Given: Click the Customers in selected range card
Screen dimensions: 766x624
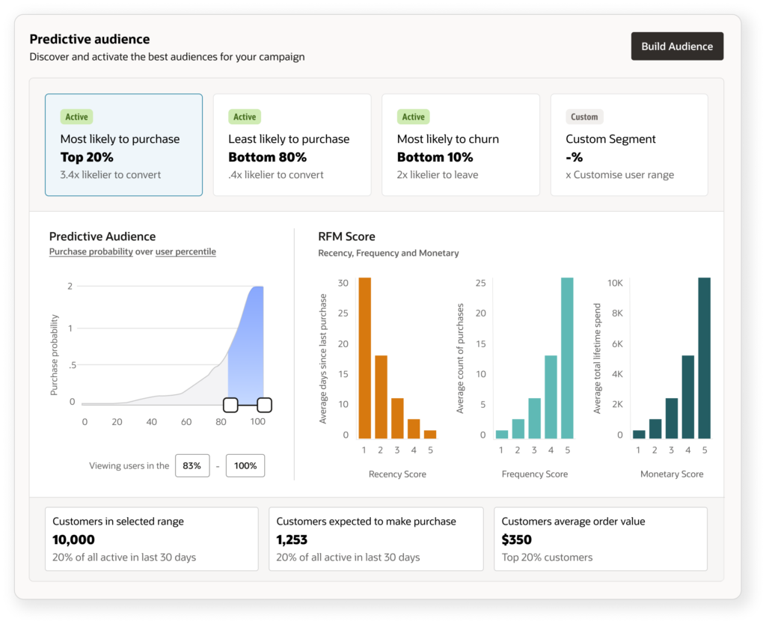Looking at the screenshot, I should point(151,539).
